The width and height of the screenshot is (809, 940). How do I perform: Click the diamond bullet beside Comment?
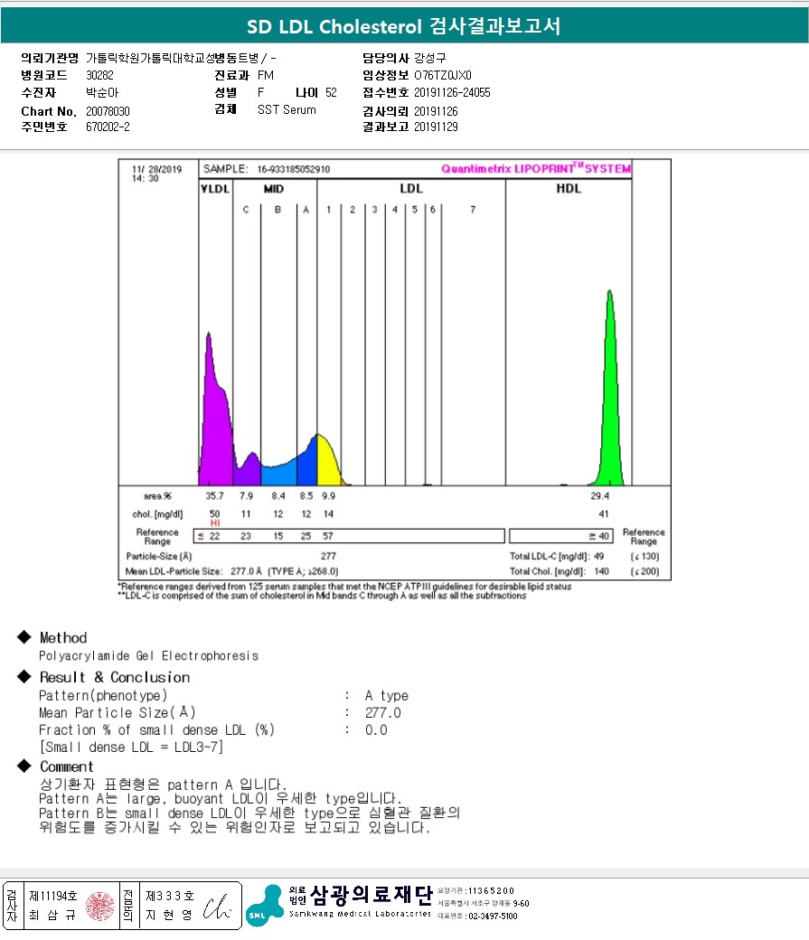pyautogui.click(x=24, y=766)
